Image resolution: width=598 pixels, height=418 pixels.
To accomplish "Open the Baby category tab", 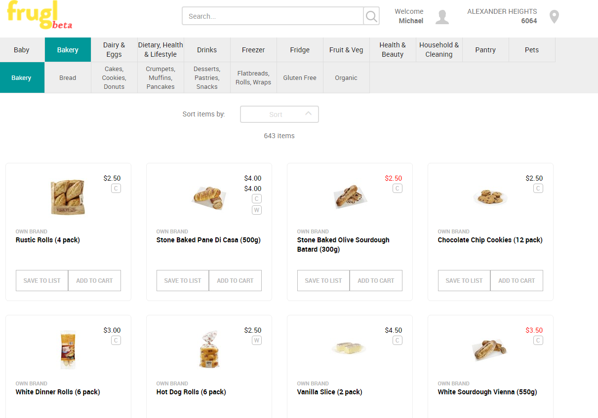I will (x=22, y=50).
